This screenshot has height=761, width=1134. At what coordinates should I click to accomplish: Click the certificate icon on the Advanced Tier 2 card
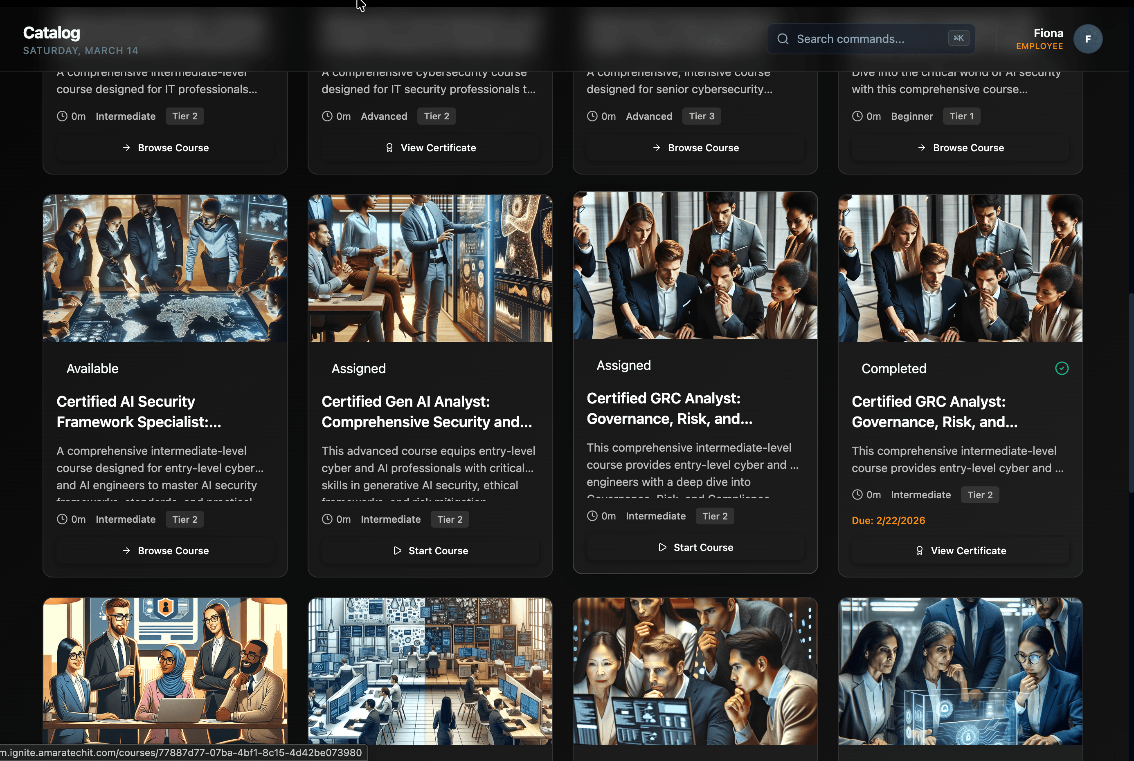pyautogui.click(x=389, y=148)
